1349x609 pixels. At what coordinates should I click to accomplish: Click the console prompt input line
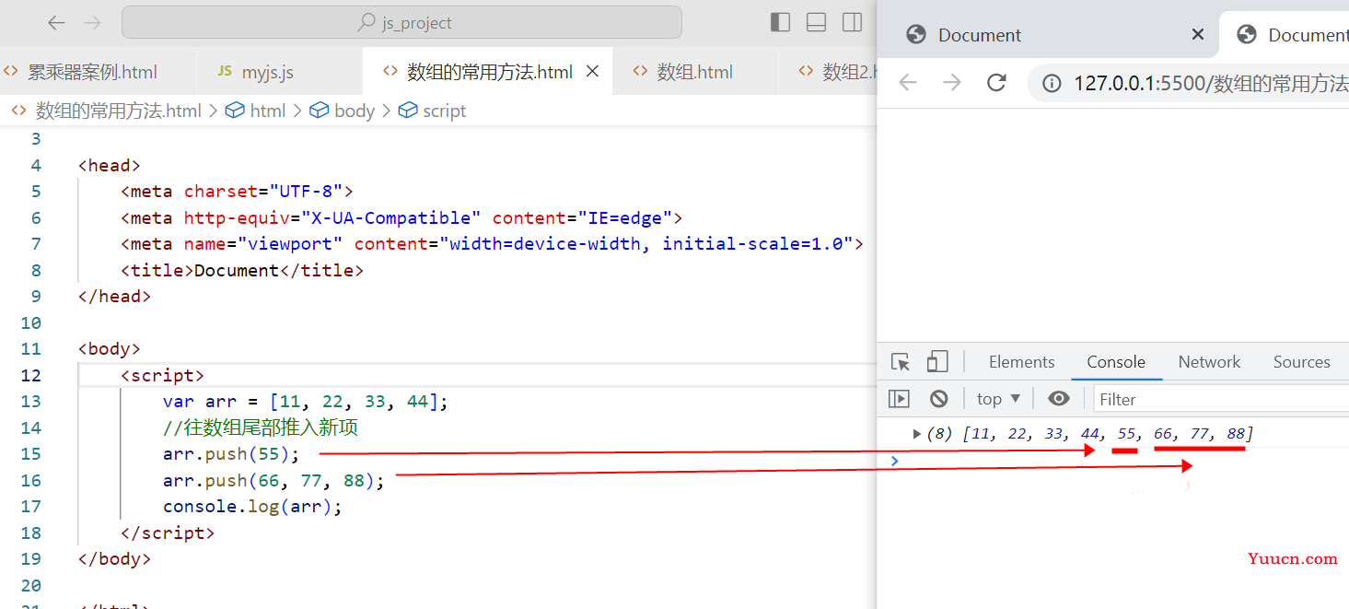[x=1113, y=461]
